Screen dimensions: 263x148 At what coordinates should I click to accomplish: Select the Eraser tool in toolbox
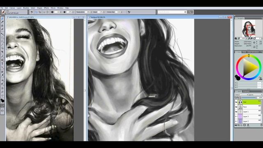click(x=2, y=29)
